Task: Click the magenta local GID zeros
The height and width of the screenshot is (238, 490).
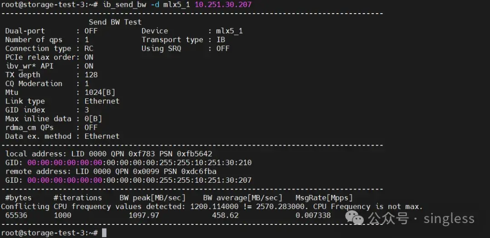Action: point(65,163)
